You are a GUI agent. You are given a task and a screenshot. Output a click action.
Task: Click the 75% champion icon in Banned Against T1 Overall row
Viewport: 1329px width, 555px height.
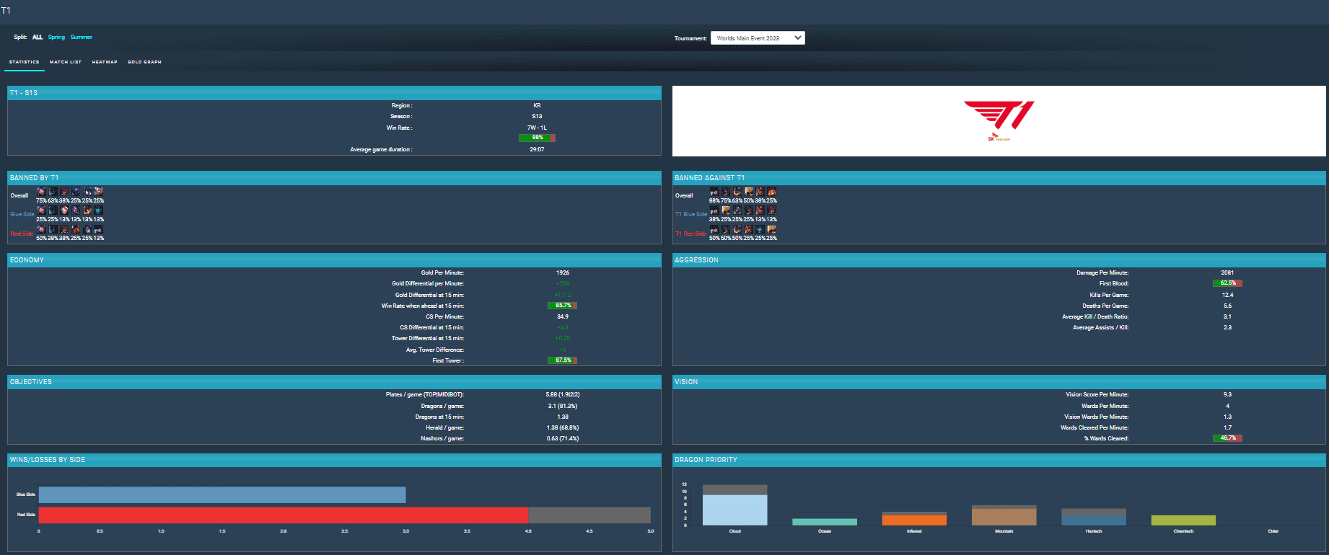coord(726,192)
